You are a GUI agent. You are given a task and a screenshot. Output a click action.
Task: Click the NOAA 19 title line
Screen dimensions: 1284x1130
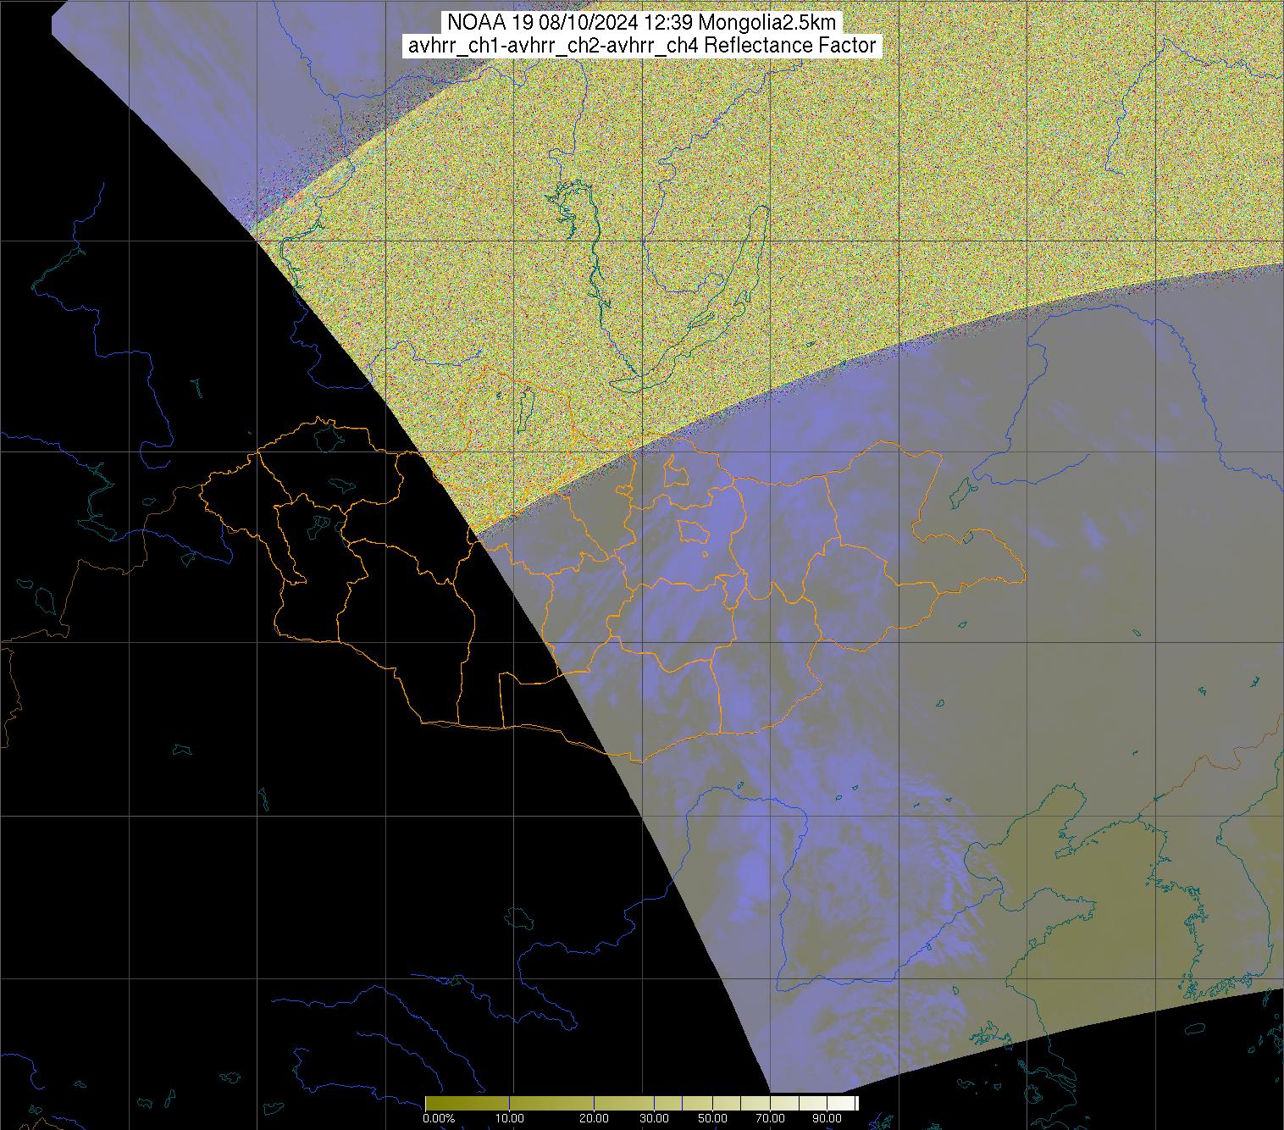click(641, 23)
